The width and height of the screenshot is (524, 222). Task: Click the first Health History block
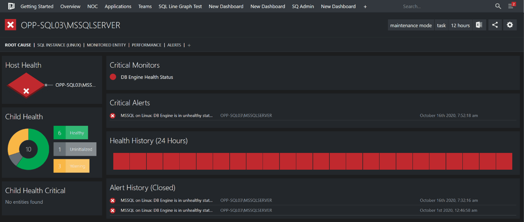click(121, 161)
